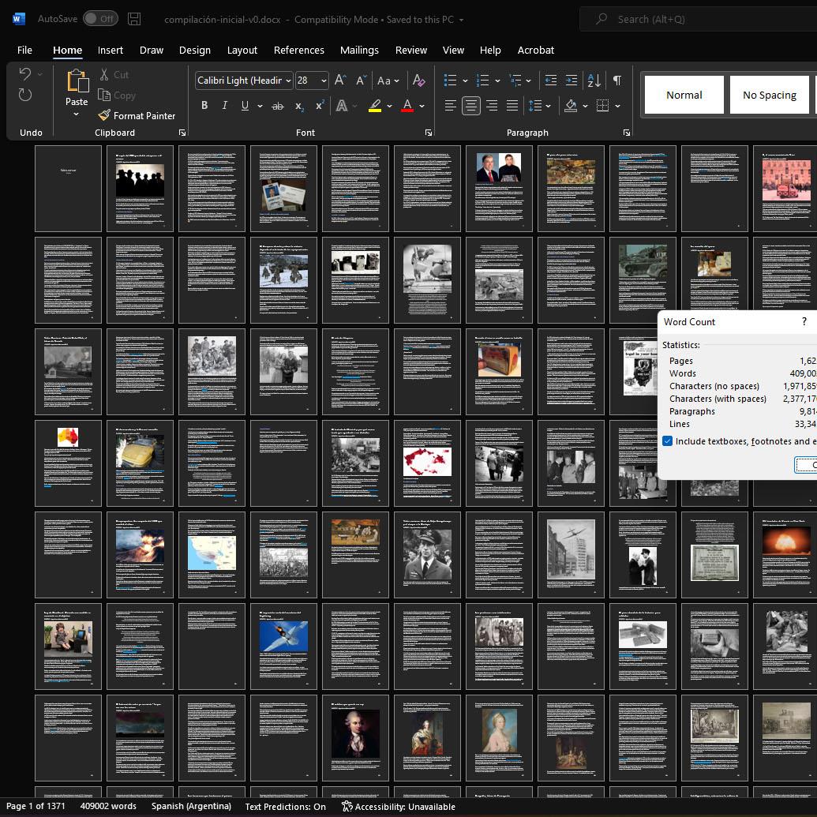
Task: Uncheck Include textboxes, footnotes checkbox
Action: click(x=668, y=441)
